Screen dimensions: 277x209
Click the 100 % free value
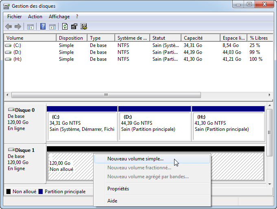click(x=256, y=59)
